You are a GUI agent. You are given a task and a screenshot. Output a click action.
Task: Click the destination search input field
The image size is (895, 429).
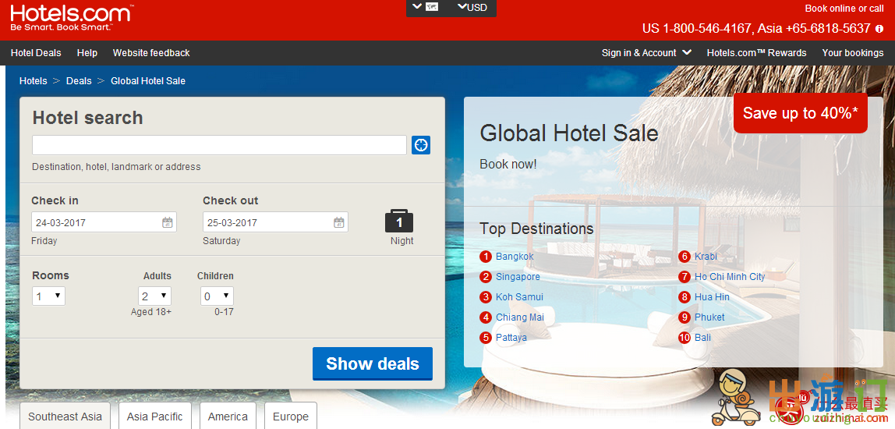219,145
